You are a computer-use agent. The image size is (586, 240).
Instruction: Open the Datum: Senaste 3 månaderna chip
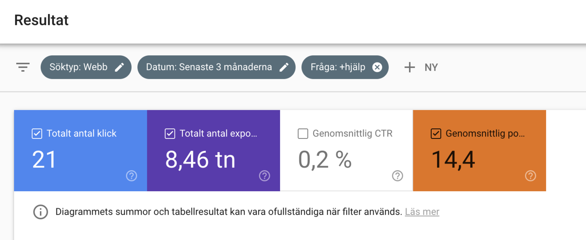[x=209, y=67]
